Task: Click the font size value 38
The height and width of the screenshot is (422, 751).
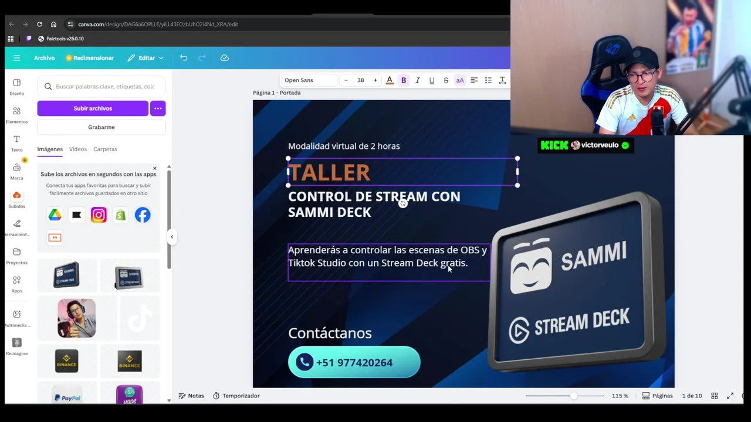Action: [x=361, y=80]
